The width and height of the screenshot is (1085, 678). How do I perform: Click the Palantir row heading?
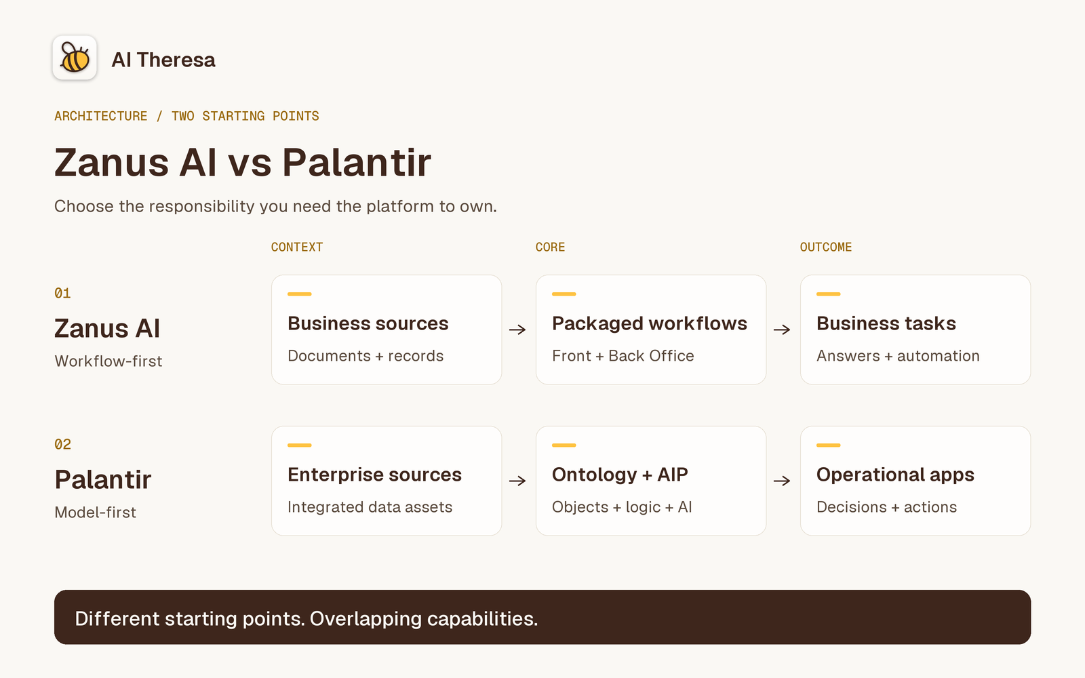click(102, 480)
